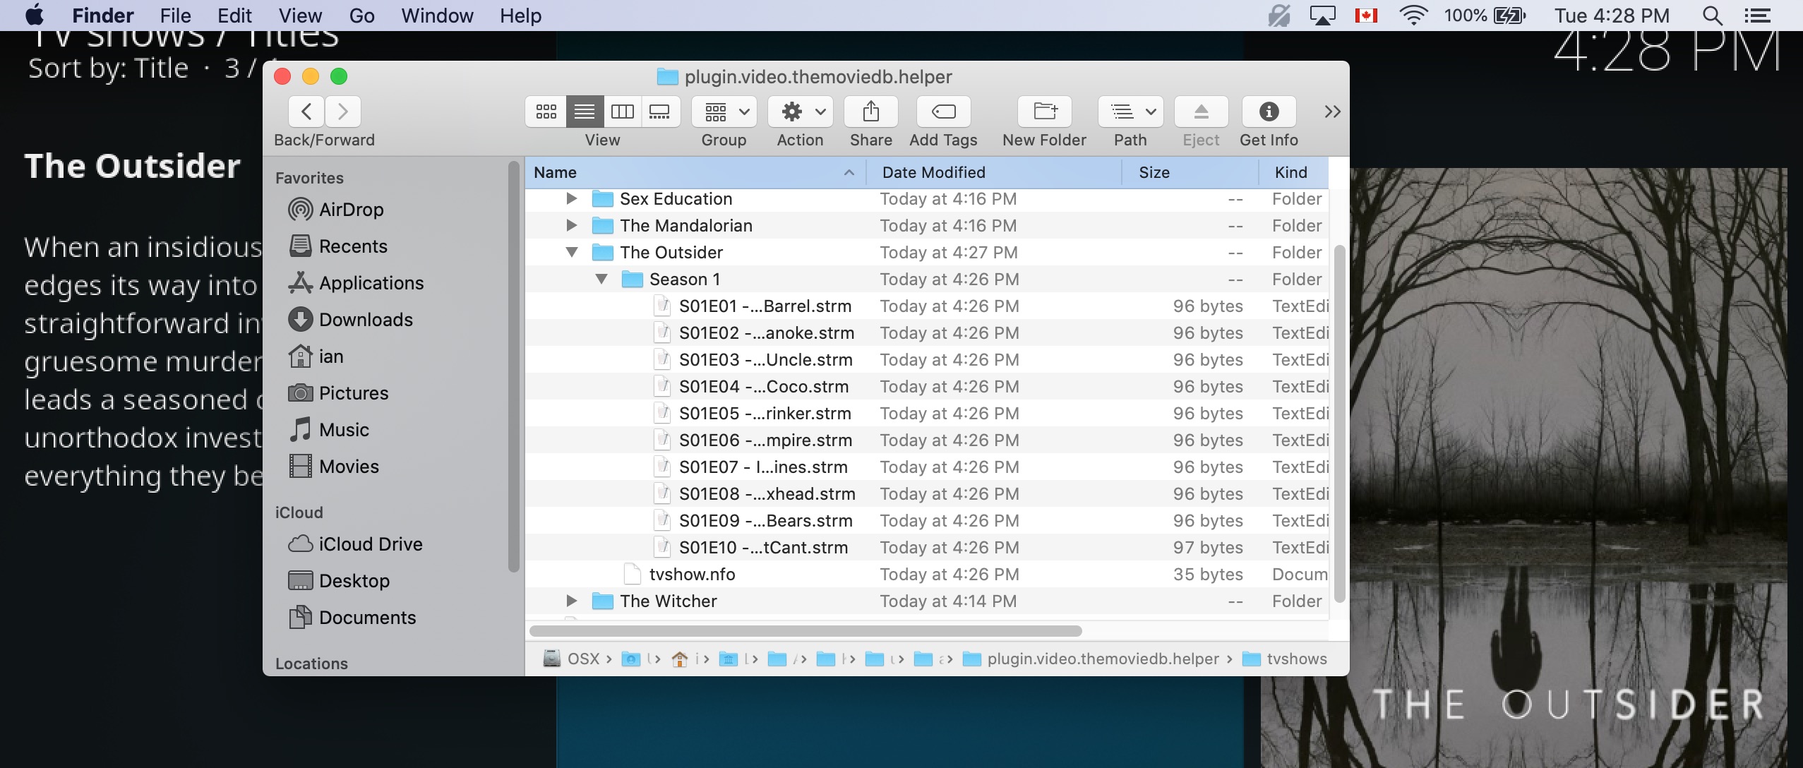Select the S01E10 tCant.strm file
This screenshot has height=768, width=1803.
click(927, 548)
